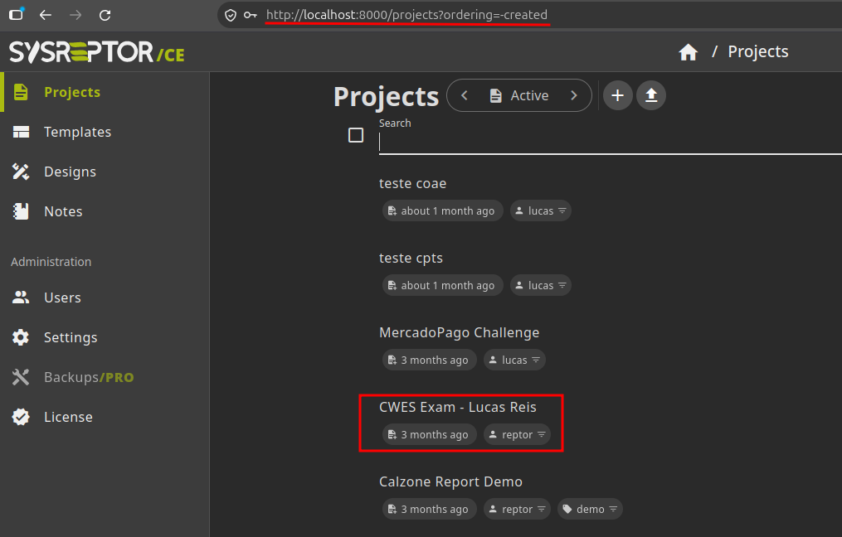Image resolution: width=842 pixels, height=537 pixels.
Task: Open the MercadoPago Challenge project
Action: click(x=459, y=332)
